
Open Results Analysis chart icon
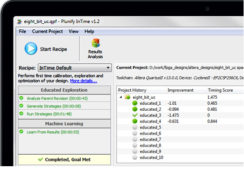tap(96, 43)
